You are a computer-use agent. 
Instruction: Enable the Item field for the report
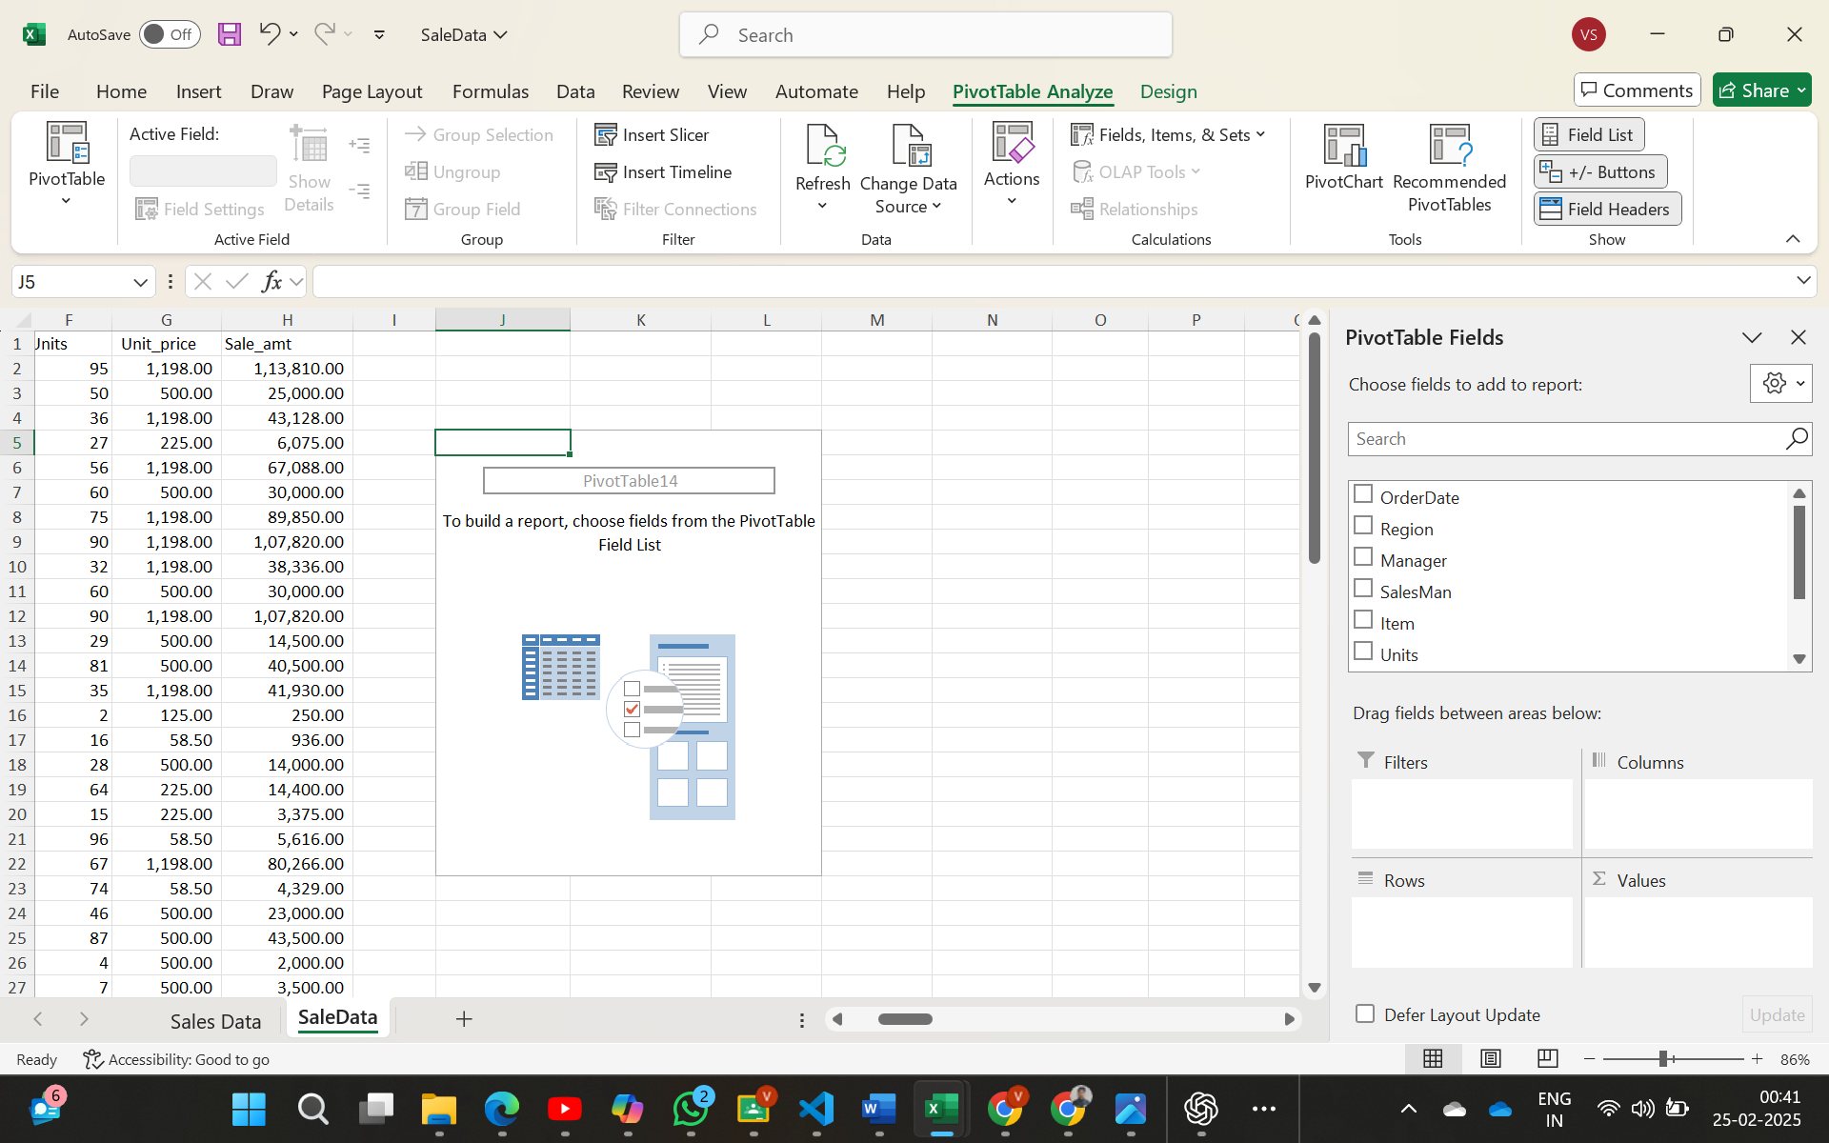1364,619
